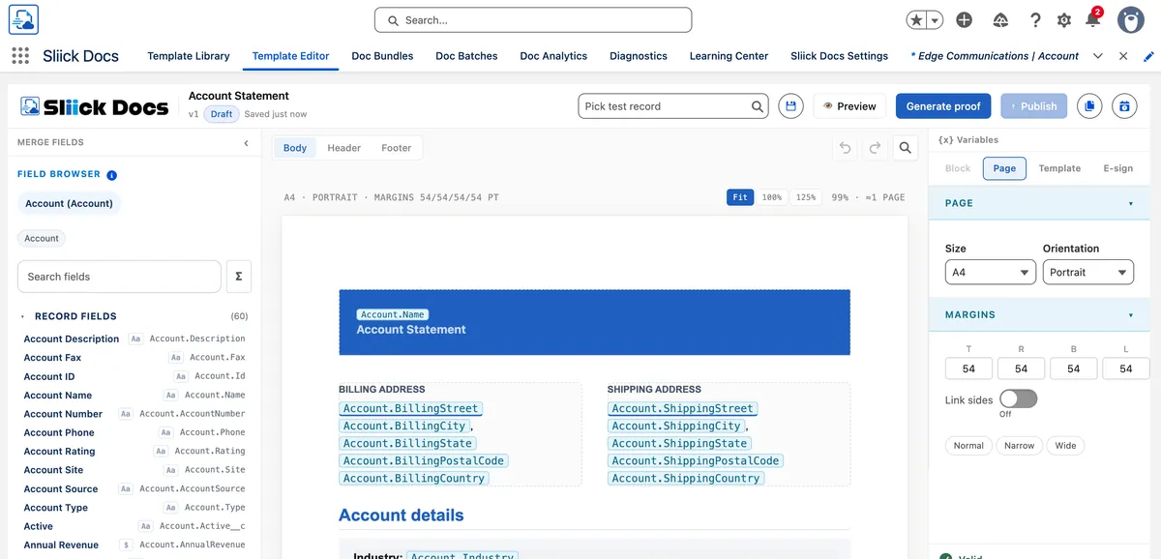Screen dimensions: 1161x559
Task: Click the Search fields input
Action: [119, 277]
